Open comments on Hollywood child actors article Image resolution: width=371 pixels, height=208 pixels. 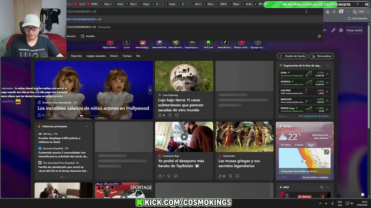[x=56, y=115]
